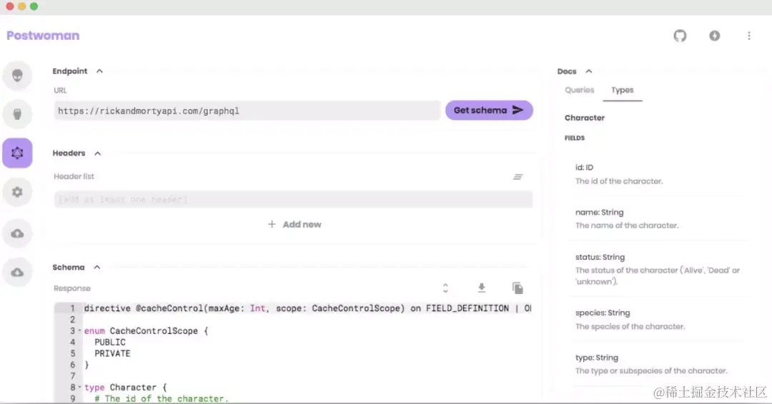Viewport: 772px width, 404px height.
Task: Click the lightning bolt icon in the header
Action: tap(714, 36)
